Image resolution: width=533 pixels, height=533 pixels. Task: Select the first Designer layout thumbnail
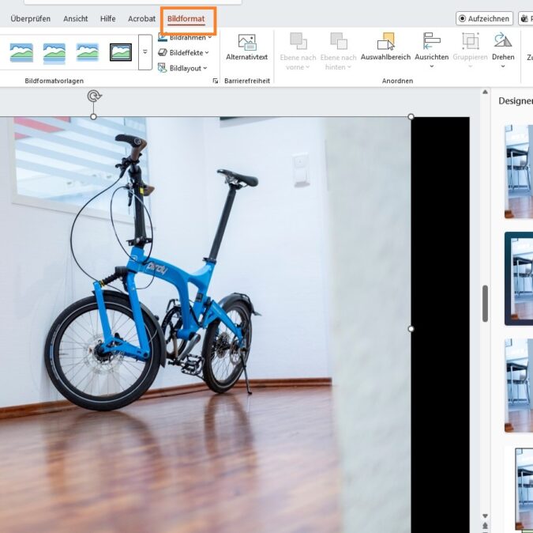(519, 171)
